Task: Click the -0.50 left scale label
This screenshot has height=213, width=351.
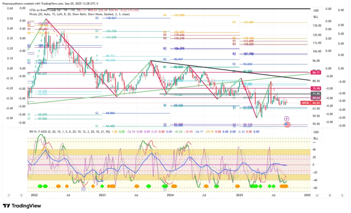Action: pos(9,118)
